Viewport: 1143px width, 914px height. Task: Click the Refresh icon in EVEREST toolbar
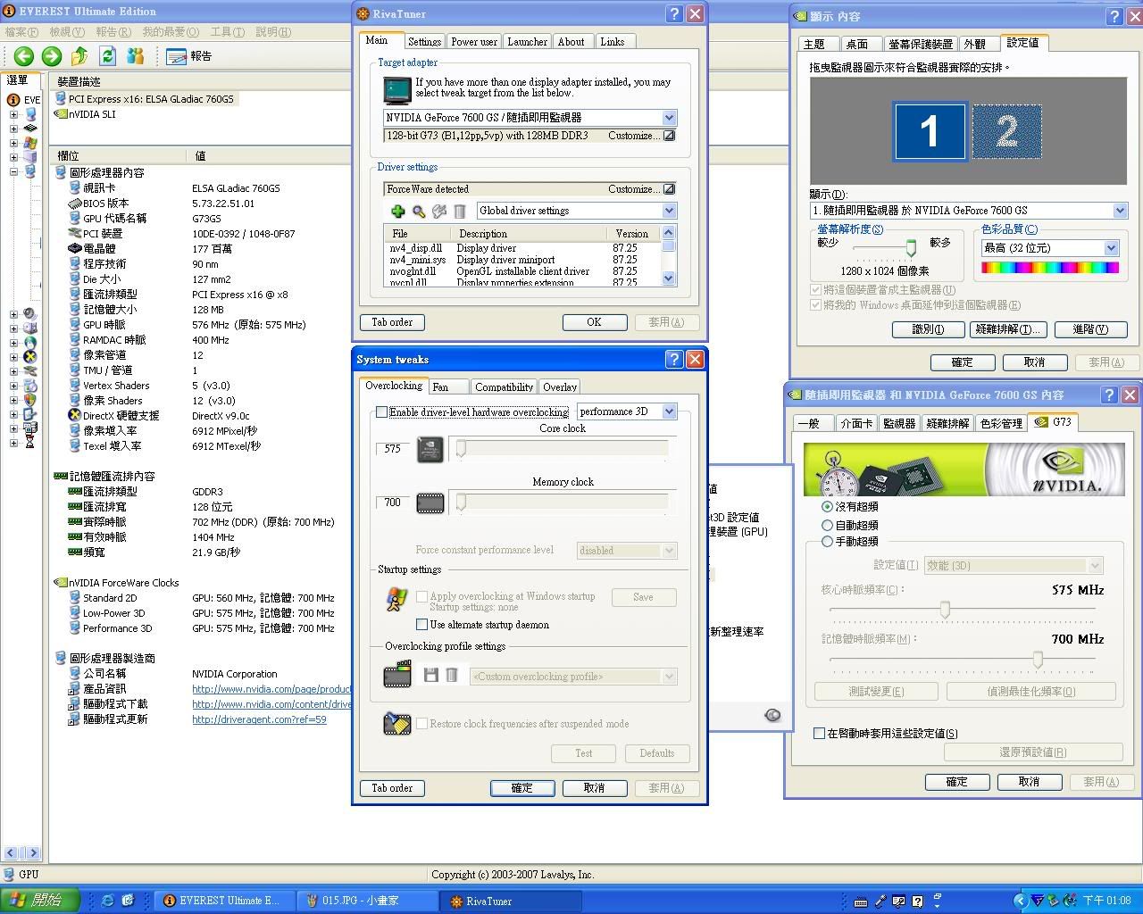pos(108,56)
